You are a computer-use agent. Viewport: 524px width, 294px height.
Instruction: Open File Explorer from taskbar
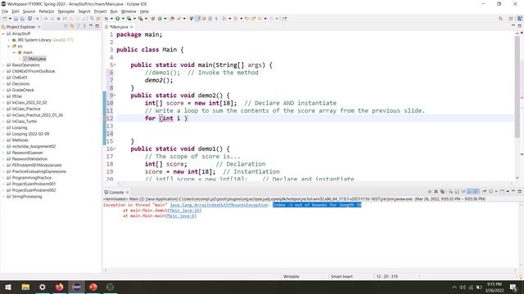point(25,287)
